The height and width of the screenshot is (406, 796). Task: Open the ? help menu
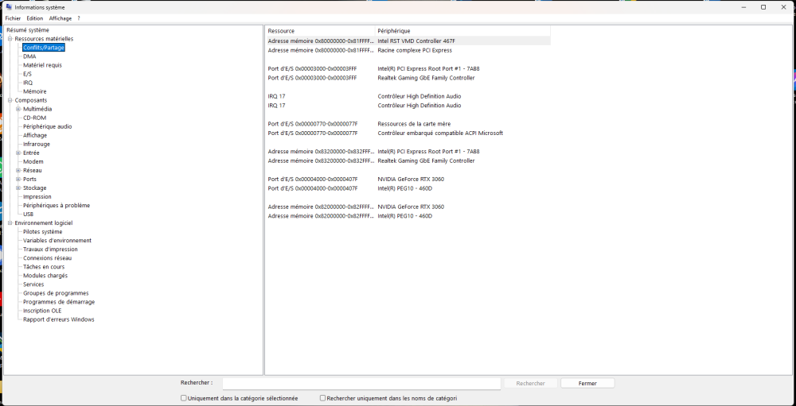79,18
